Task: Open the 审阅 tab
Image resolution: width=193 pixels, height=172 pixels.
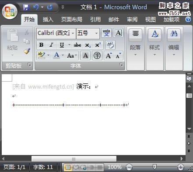Action: pyautogui.click(x=132, y=19)
